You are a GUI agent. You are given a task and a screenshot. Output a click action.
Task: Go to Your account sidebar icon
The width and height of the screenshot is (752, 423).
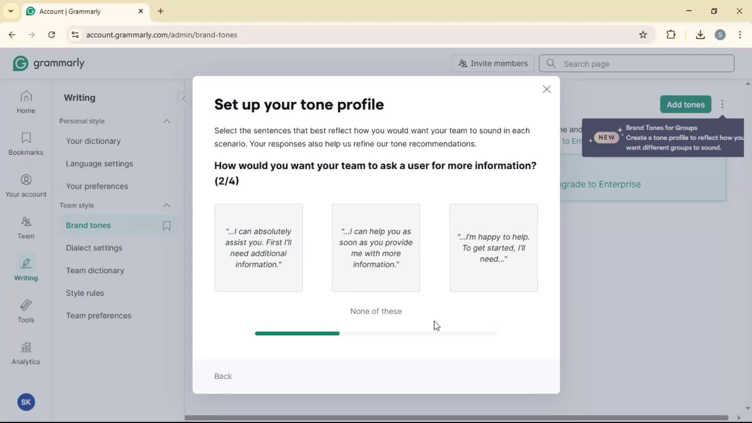tap(26, 186)
